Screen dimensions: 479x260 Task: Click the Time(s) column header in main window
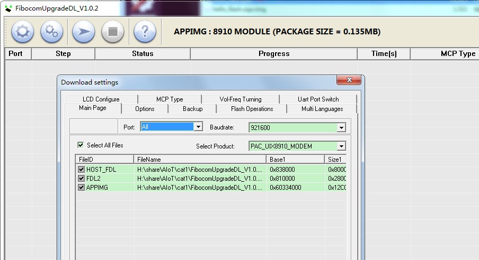pos(384,54)
